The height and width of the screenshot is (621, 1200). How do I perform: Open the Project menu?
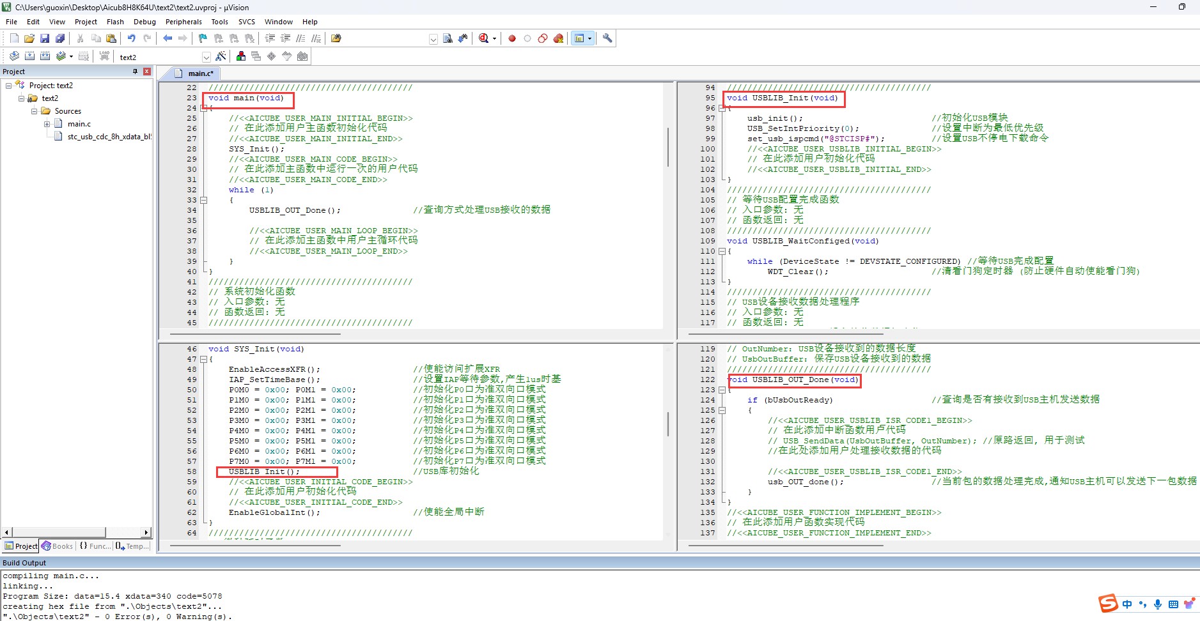click(86, 22)
